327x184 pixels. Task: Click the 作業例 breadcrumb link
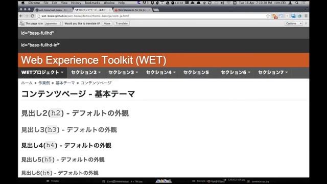coord(44,83)
